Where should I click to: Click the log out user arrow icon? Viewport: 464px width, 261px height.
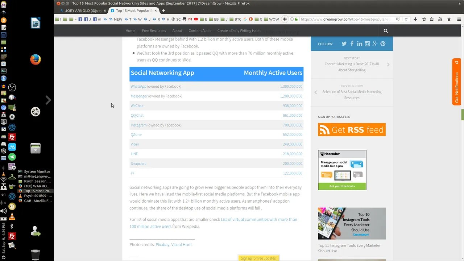[x=36, y=231]
